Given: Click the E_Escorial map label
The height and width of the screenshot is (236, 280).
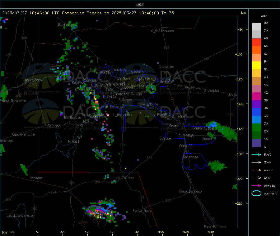Looking at the screenshot, I should [115, 107].
